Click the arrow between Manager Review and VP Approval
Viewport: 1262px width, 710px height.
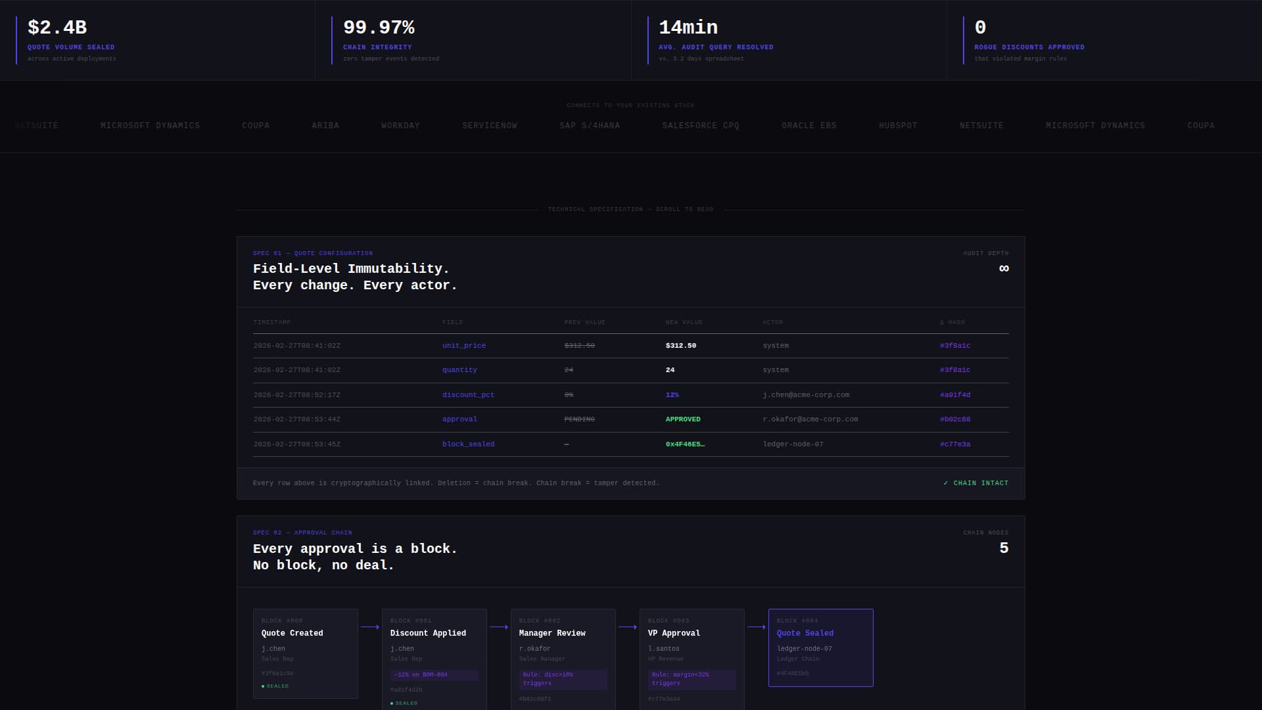[628, 627]
